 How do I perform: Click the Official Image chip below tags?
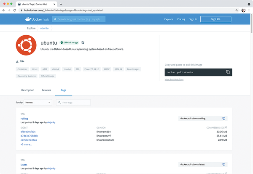tap(47, 76)
